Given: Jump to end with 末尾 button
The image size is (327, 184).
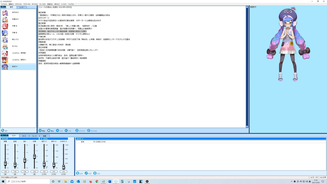Looking at the screenshot, I should tap(68, 131).
